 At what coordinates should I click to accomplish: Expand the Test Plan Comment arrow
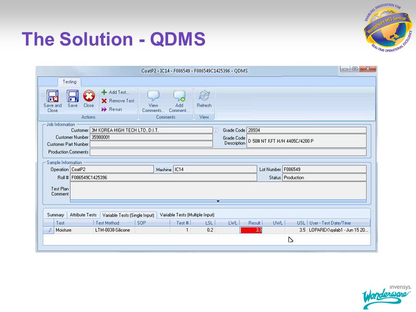pyautogui.click(x=218, y=201)
